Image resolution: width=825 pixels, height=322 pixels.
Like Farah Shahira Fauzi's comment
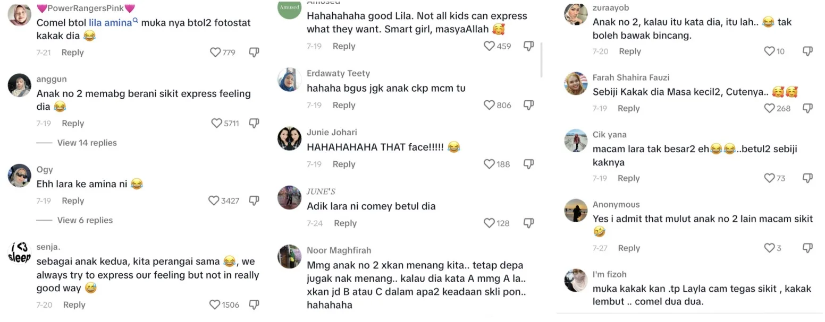click(x=769, y=108)
